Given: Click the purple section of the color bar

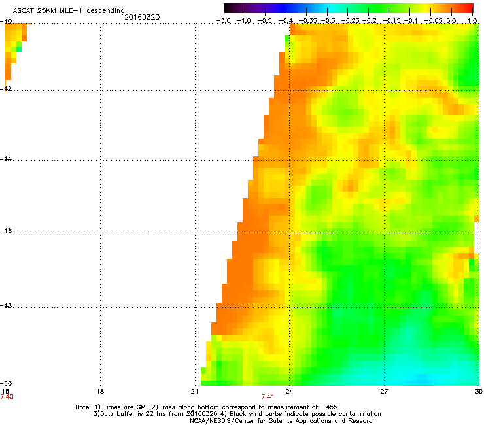Looking at the screenshot, I should [262, 8].
